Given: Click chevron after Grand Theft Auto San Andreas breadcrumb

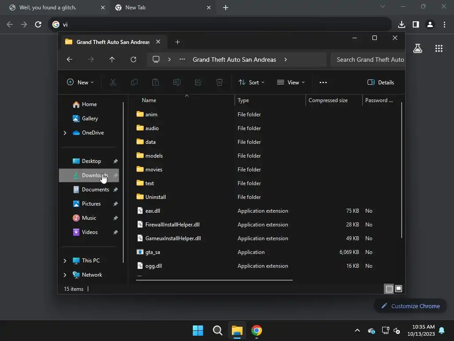Looking at the screenshot, I should [x=286, y=59].
